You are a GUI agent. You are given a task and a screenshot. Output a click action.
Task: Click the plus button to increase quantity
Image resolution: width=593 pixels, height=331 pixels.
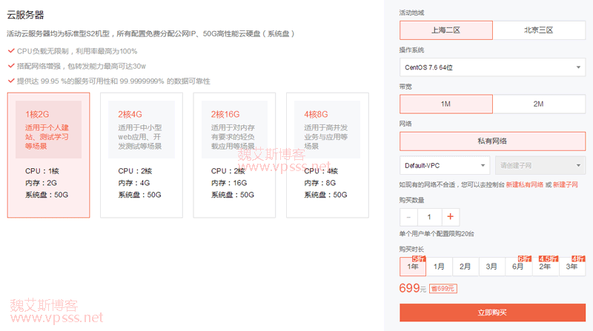(450, 217)
